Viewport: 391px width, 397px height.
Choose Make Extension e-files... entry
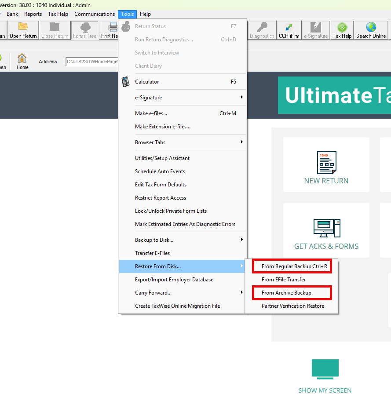[x=183, y=127]
